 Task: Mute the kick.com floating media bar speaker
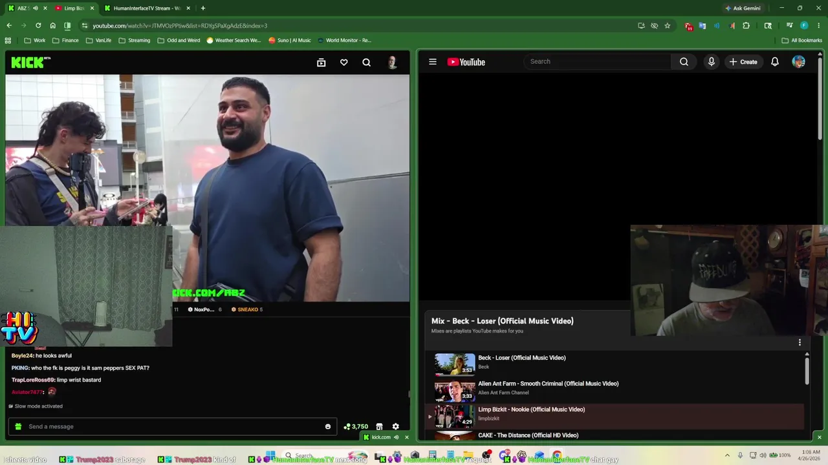coord(396,437)
